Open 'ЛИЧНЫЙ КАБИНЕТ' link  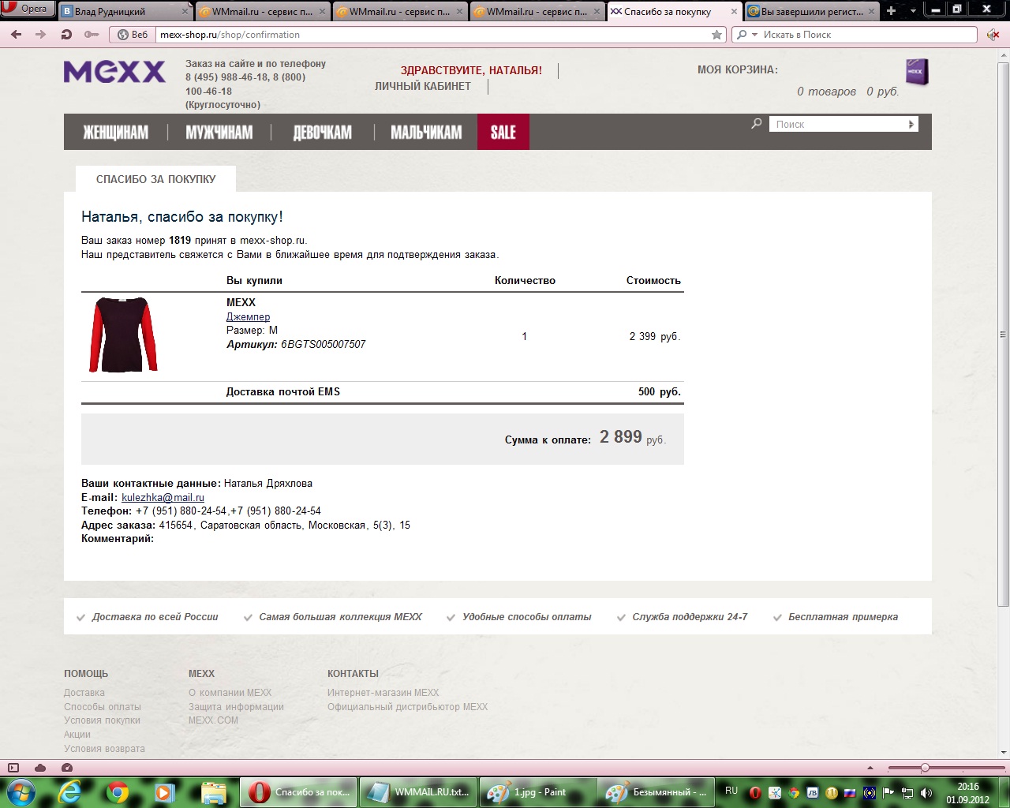(x=423, y=86)
